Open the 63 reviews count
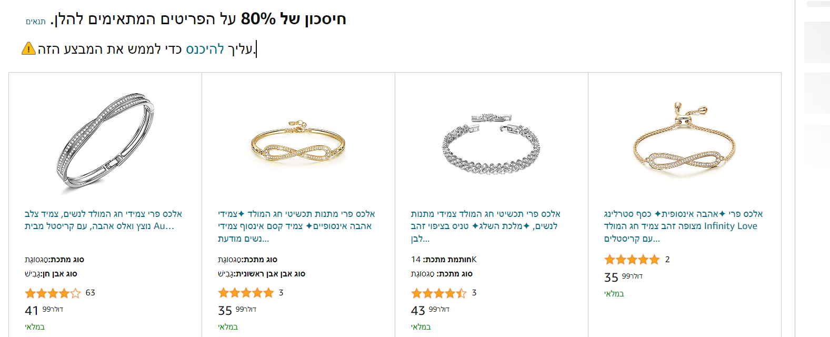Viewport: 830px width, 337px height. [91, 293]
